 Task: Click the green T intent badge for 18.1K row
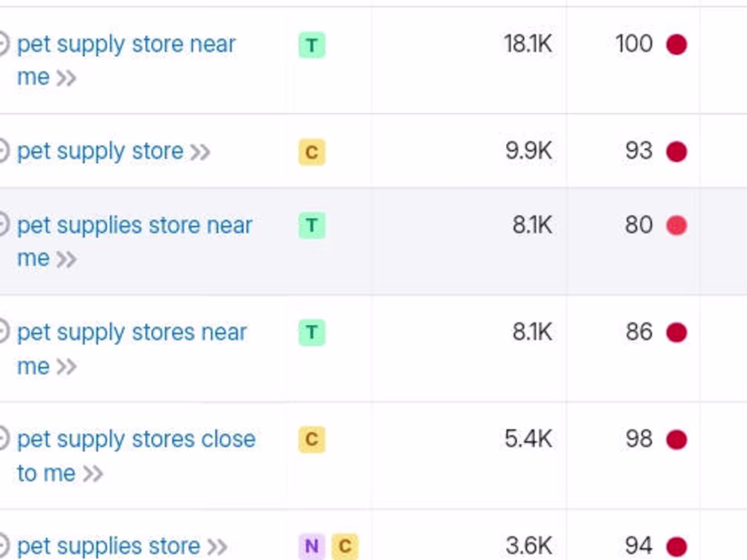point(312,45)
